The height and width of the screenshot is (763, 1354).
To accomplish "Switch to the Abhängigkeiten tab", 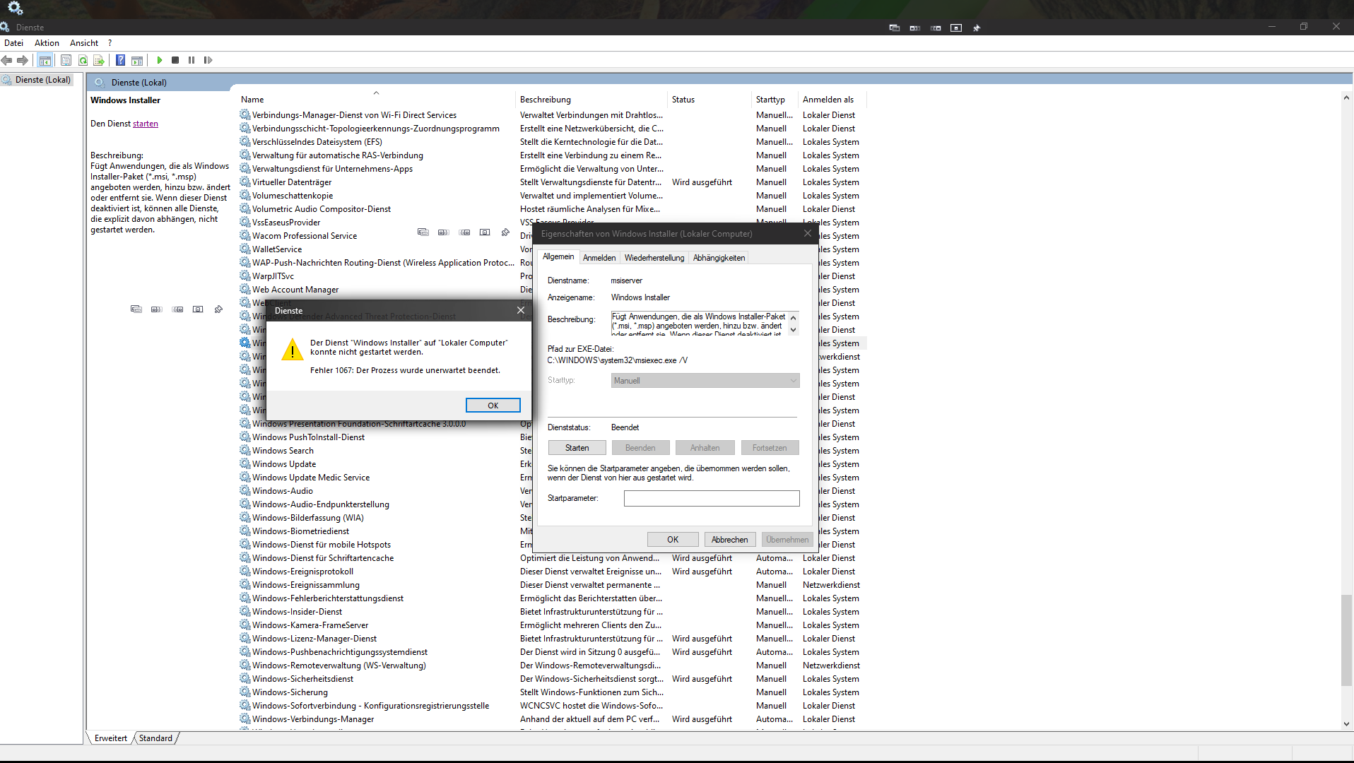I will coord(719,258).
